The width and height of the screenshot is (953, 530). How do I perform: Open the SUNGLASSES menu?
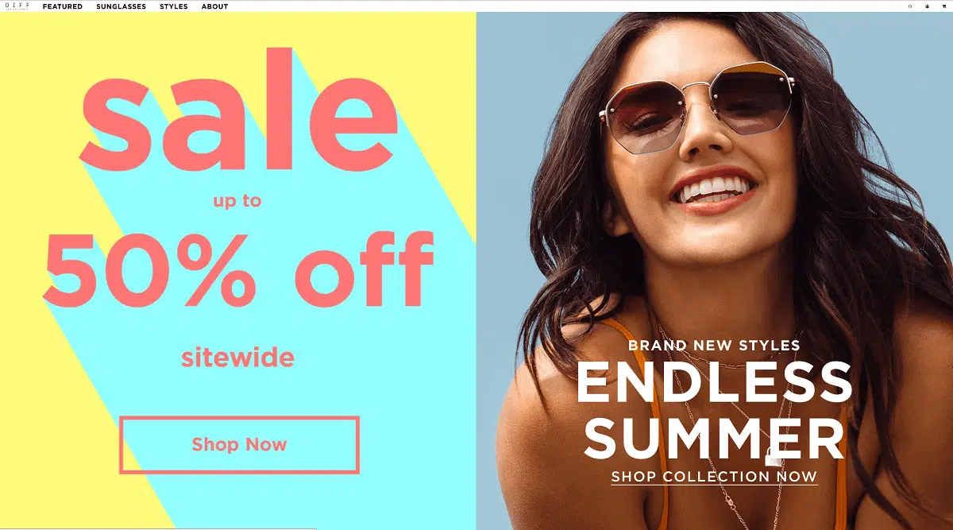(x=122, y=6)
